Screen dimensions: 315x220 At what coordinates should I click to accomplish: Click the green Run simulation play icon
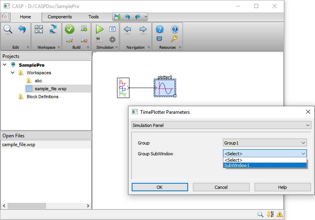pyautogui.click(x=100, y=29)
